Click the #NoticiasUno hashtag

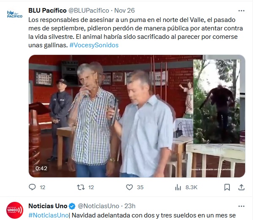click(49, 215)
